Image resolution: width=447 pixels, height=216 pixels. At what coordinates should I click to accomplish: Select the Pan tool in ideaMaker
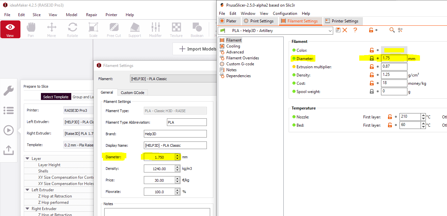pos(31,29)
